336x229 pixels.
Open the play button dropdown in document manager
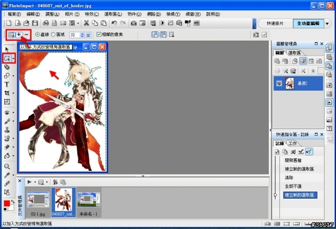point(35,182)
